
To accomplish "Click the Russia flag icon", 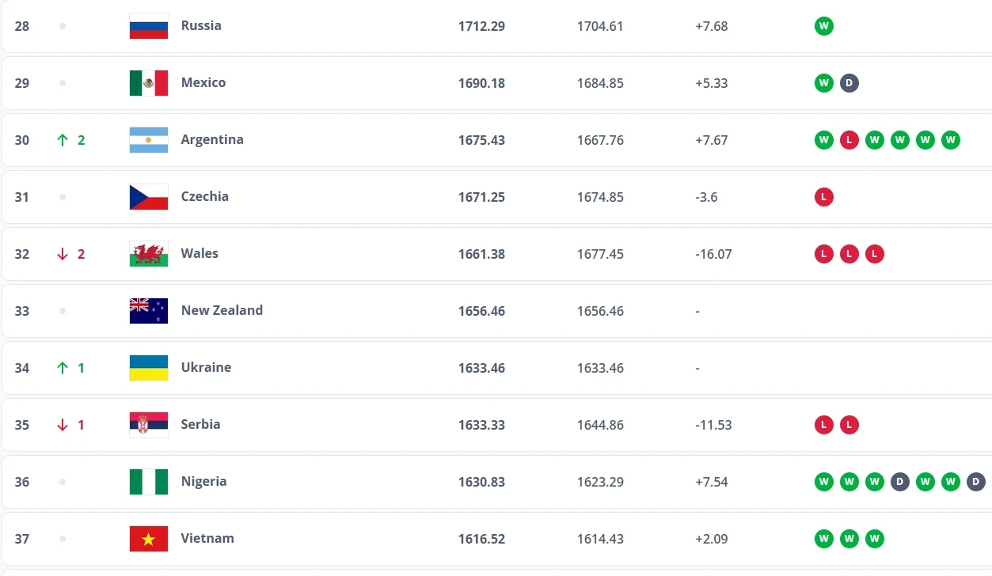I will [149, 26].
